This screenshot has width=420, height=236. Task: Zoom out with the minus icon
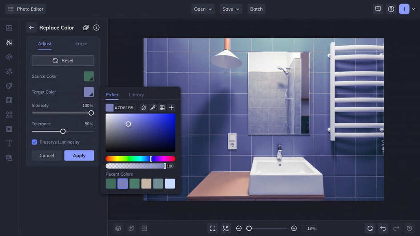coord(238,228)
